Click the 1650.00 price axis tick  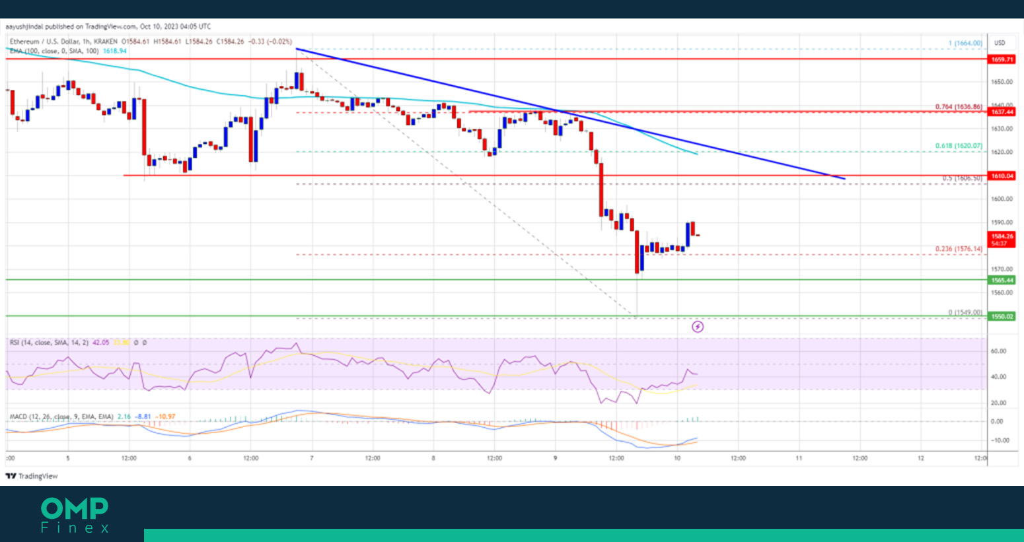point(1002,82)
